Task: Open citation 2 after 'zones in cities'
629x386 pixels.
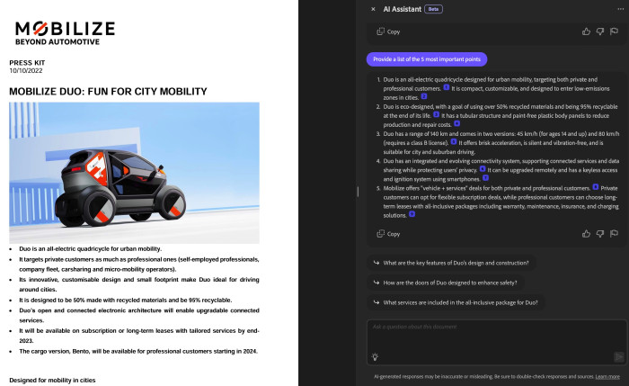Action: pyautogui.click(x=424, y=96)
